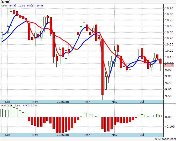Click the MACD(26,12,9) indicator label
This screenshot has height=141, width=176.
pyautogui.click(x=10, y=106)
